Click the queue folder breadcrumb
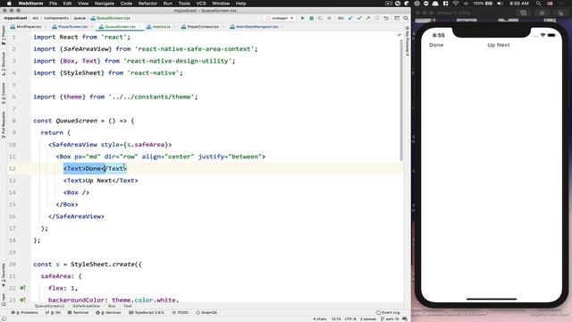Viewport: 572px width, 322px height. coord(80,18)
